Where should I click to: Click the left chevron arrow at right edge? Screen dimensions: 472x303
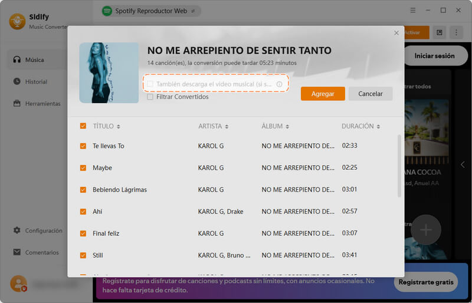[463, 164]
